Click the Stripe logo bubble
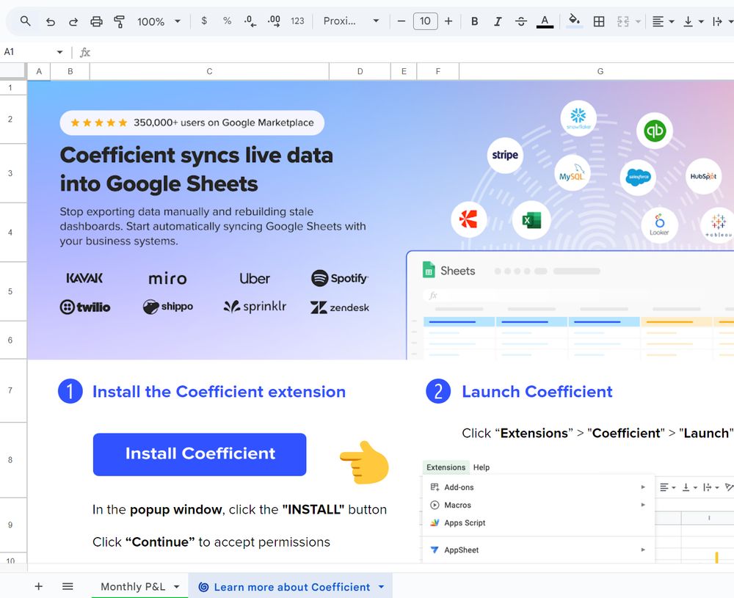The height and width of the screenshot is (598, 734). (505, 155)
